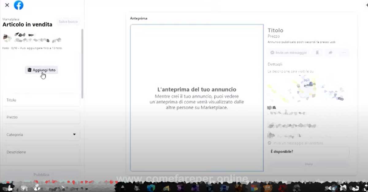The height and width of the screenshot is (192, 368).
Task: Close the listing form with the X icon
Action: [7, 5]
